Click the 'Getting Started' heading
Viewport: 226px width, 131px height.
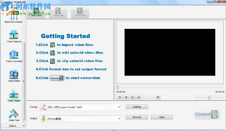(x=65, y=36)
